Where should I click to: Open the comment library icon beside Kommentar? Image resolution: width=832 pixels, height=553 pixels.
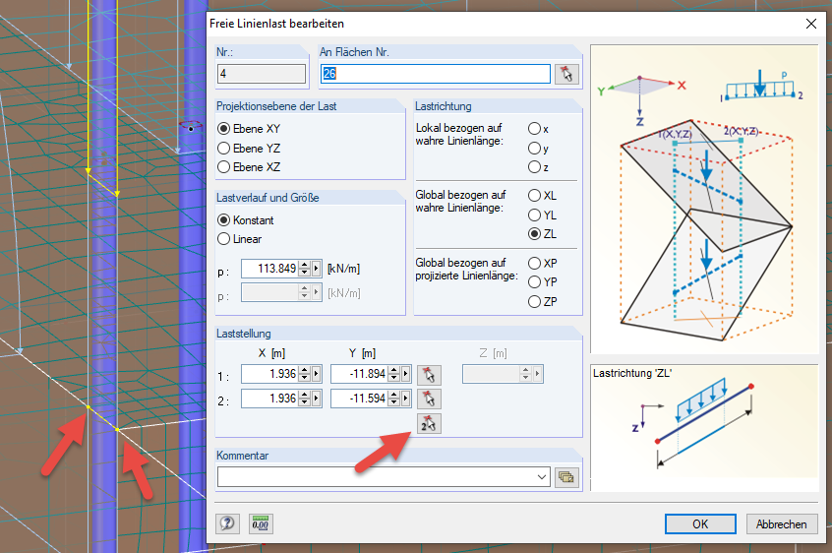[566, 477]
